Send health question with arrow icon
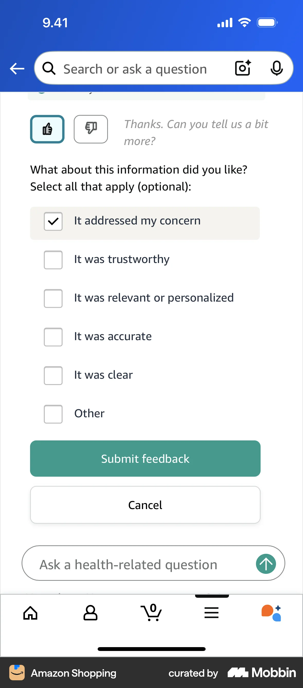This screenshot has width=303, height=688. click(x=266, y=564)
